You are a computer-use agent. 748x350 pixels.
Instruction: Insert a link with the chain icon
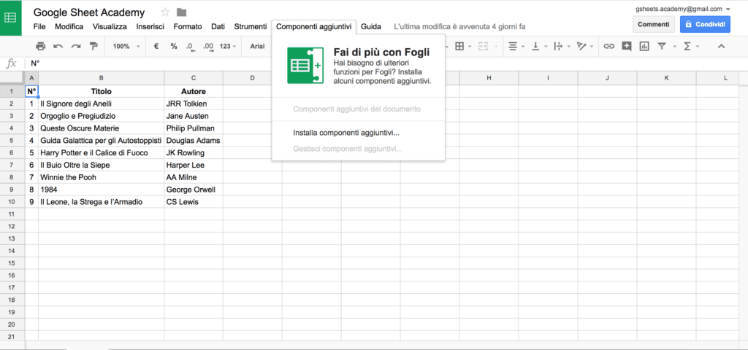(608, 46)
